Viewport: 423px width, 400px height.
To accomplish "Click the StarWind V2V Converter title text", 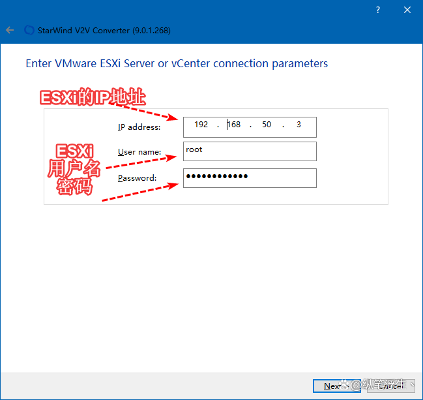I will pos(104,31).
